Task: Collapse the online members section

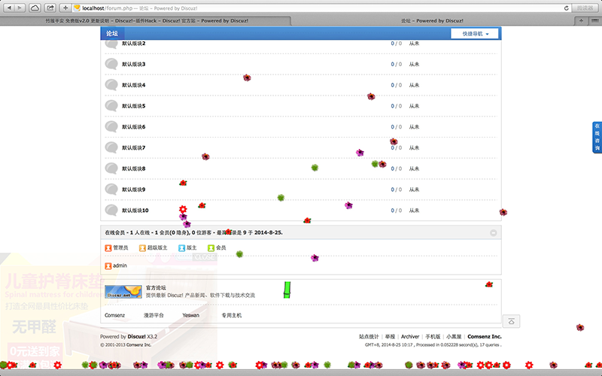Action: point(493,233)
